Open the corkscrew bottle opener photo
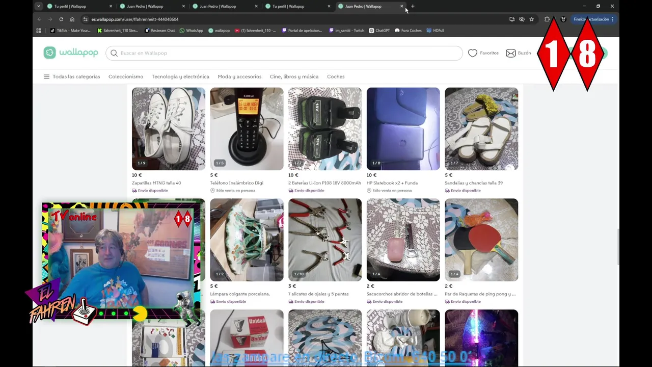 pyautogui.click(x=403, y=240)
